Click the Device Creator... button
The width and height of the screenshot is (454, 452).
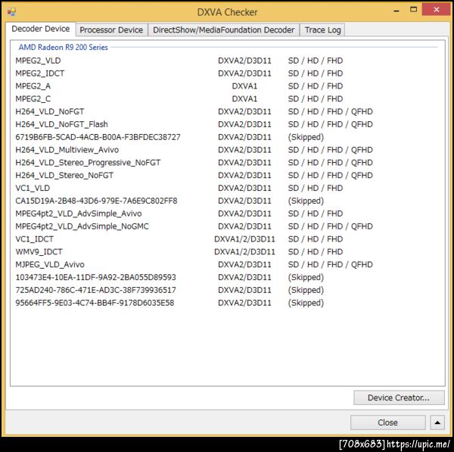(399, 397)
